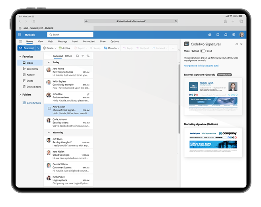This screenshot has width=261, height=207.
Task: Open the Safari share icon
Action: coord(225,21)
